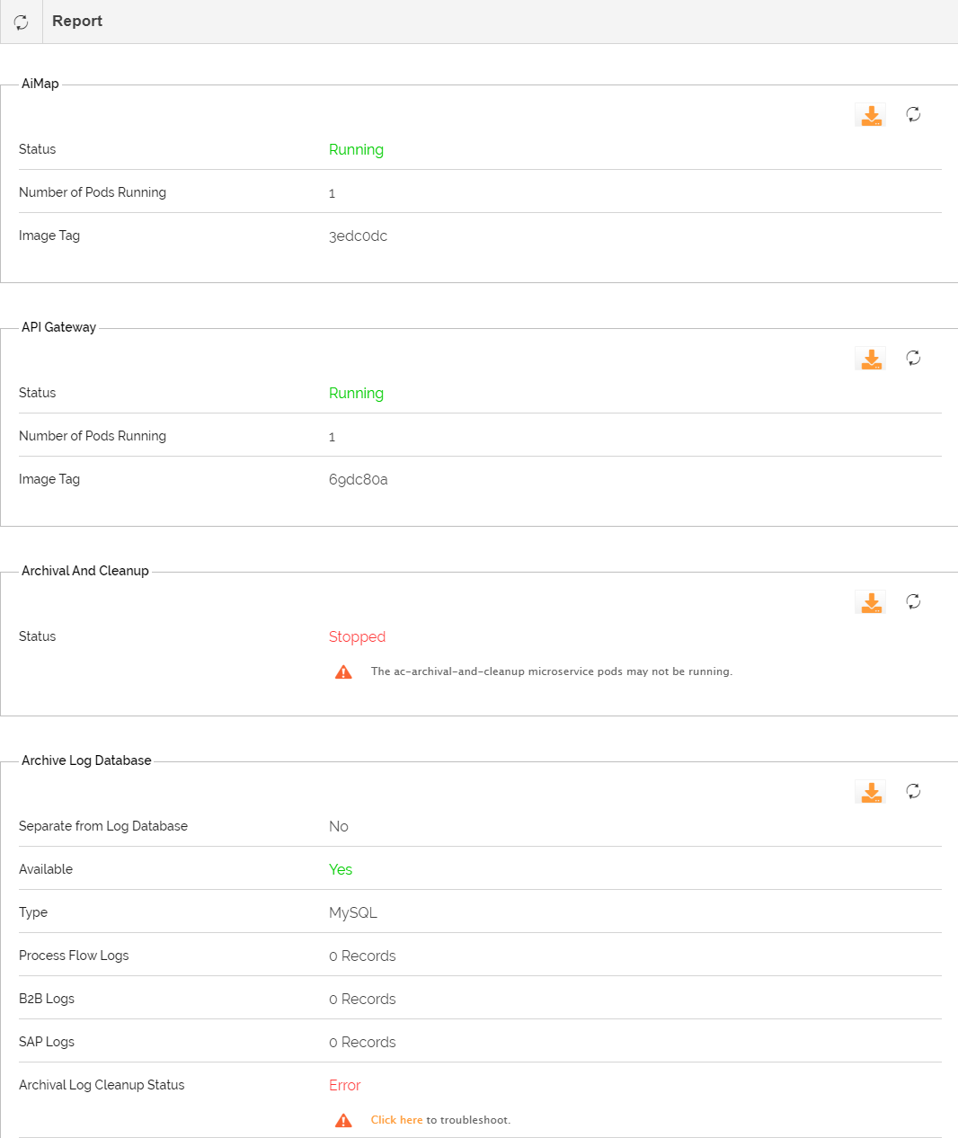The image size is (958, 1138).
Task: Click the Archival And Cleanup section label
Action: click(x=84, y=570)
